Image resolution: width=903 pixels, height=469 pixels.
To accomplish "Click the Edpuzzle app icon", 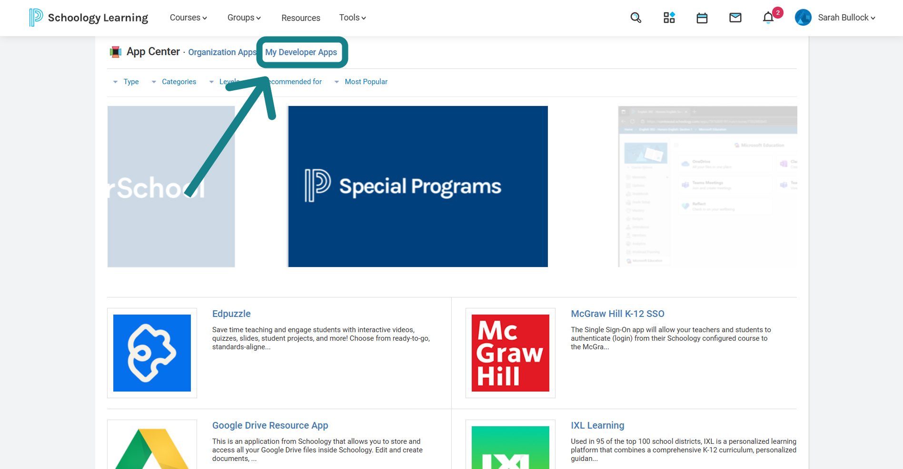I will point(152,353).
